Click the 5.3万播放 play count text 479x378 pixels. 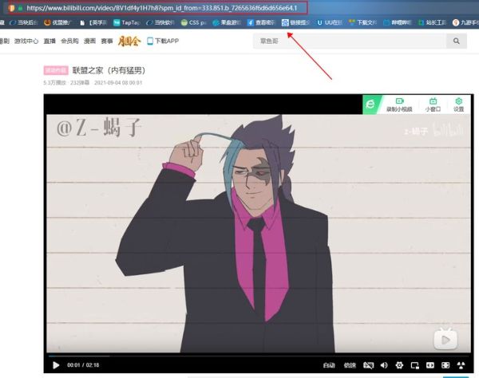54,83
